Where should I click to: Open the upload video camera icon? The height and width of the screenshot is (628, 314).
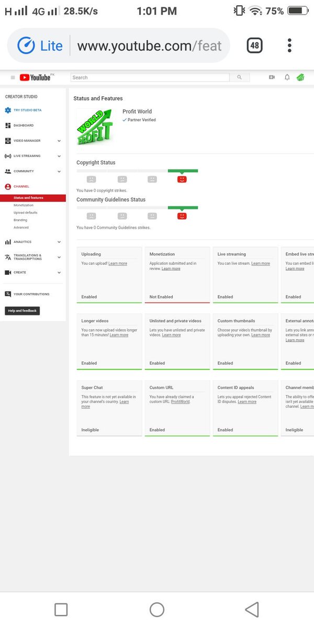click(x=272, y=77)
